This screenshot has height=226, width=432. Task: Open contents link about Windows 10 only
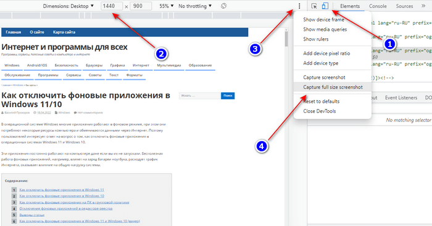(62, 196)
